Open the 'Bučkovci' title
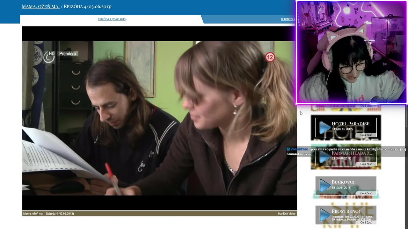 coord(343,182)
